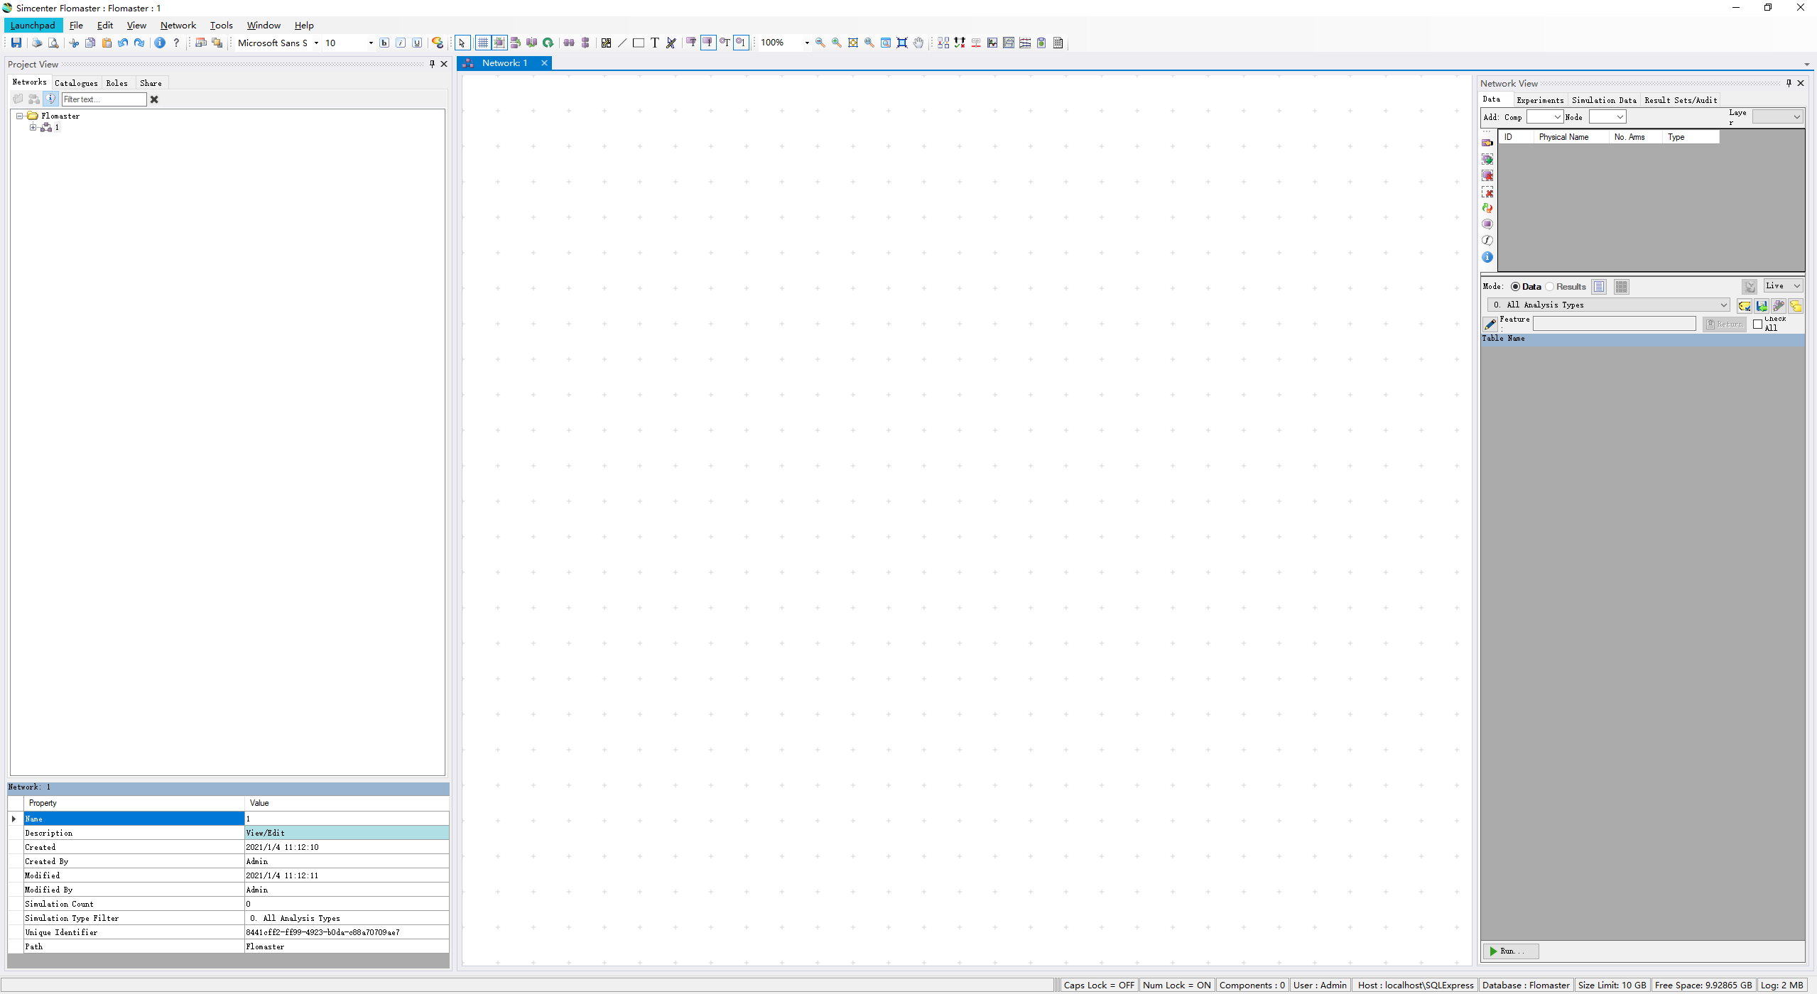Viewport: 1817px width, 994px height.
Task: Close the Network: 1 document tab
Action: 544,63
